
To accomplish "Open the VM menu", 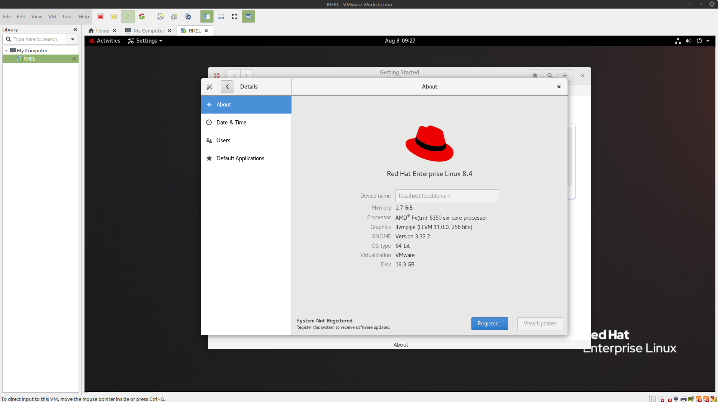I will click(52, 16).
